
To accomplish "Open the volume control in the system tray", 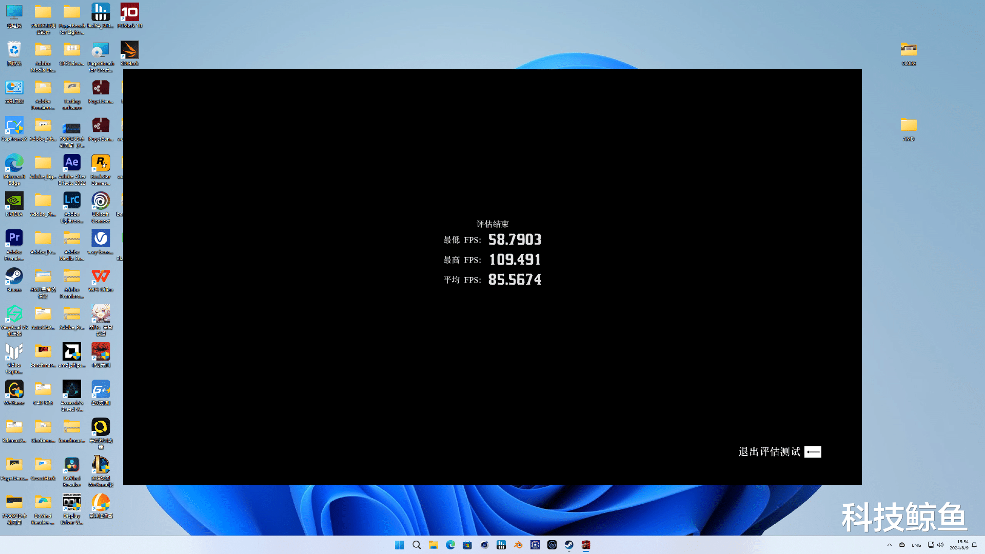I will coord(940,545).
